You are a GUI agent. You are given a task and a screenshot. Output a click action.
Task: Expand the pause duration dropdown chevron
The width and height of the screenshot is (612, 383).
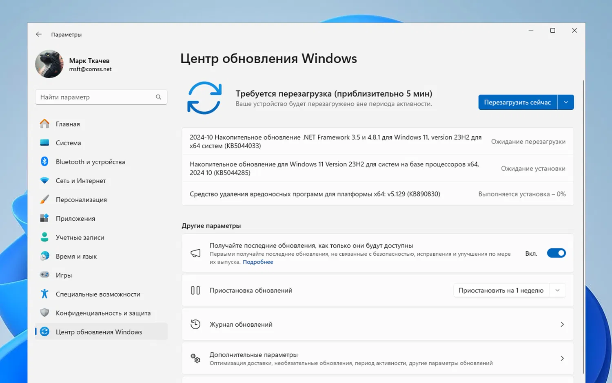[x=557, y=290]
